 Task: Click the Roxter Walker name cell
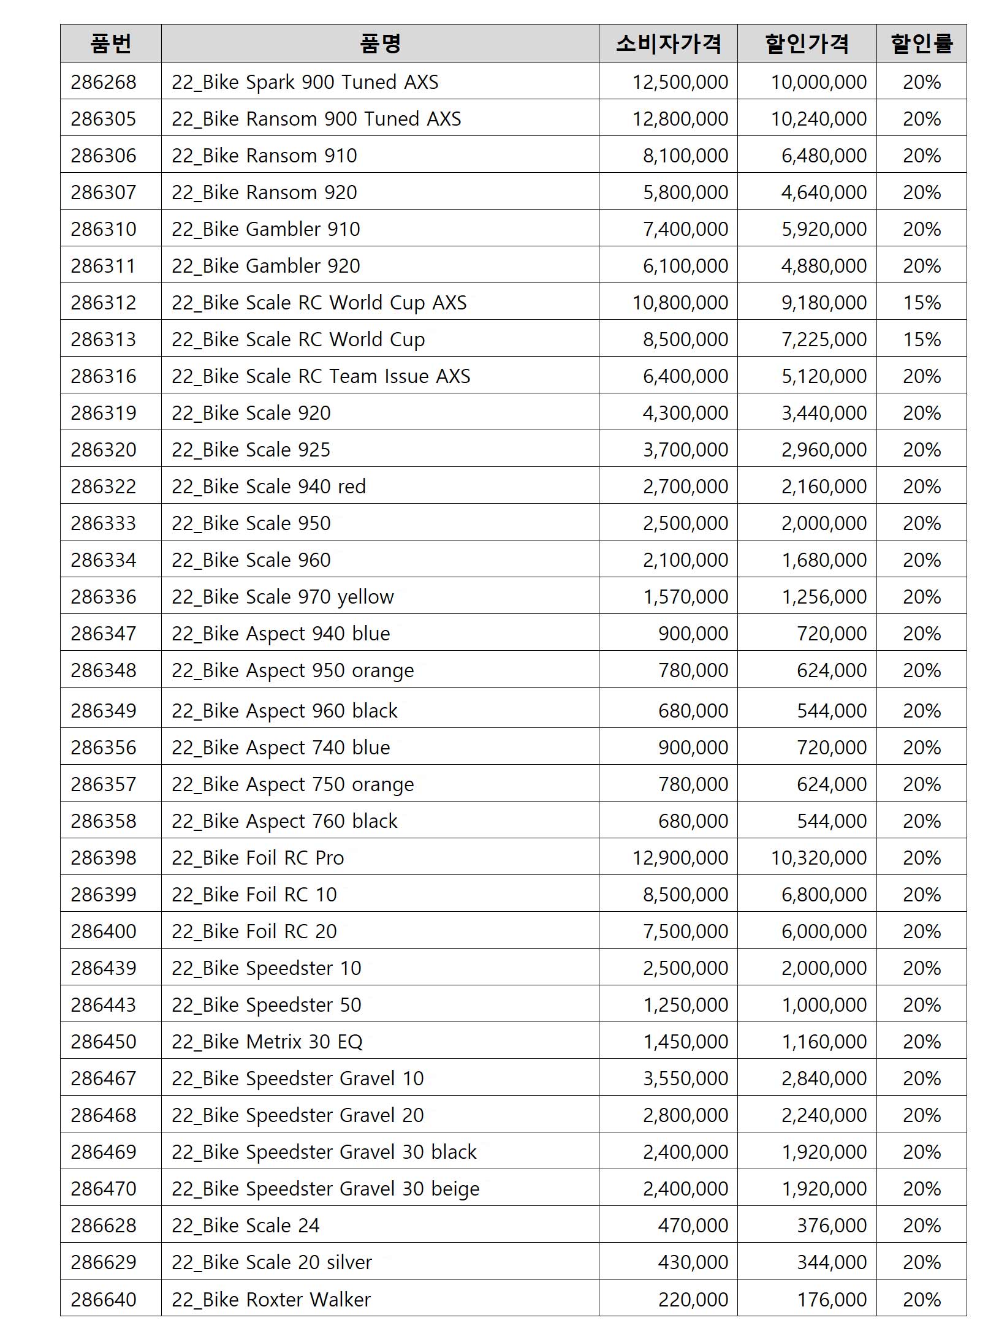(272, 1300)
